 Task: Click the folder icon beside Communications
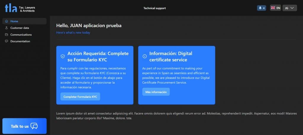point(7,35)
